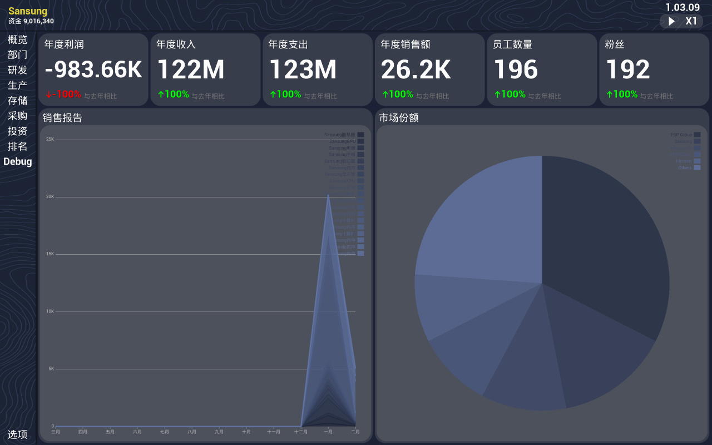
Task: Click the 年度销售额 value 26.2K
Action: 416,70
